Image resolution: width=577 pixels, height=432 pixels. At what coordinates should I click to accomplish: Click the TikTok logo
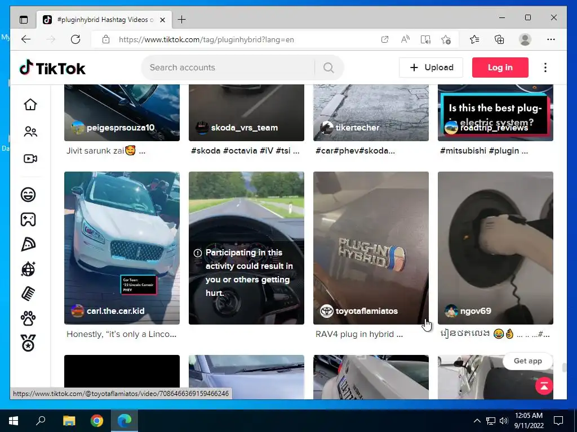click(52, 68)
